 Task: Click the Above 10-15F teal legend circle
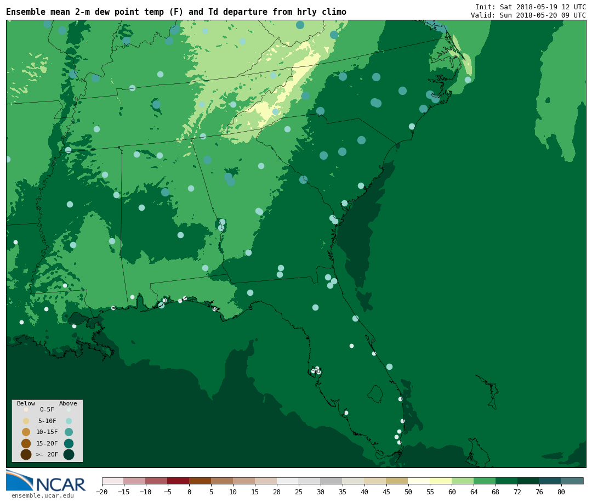(69, 432)
